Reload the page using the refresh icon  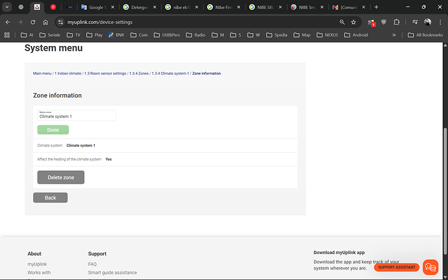(x=32, y=21)
